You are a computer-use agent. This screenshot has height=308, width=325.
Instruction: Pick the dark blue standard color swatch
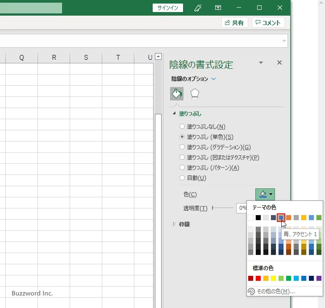point(311,278)
